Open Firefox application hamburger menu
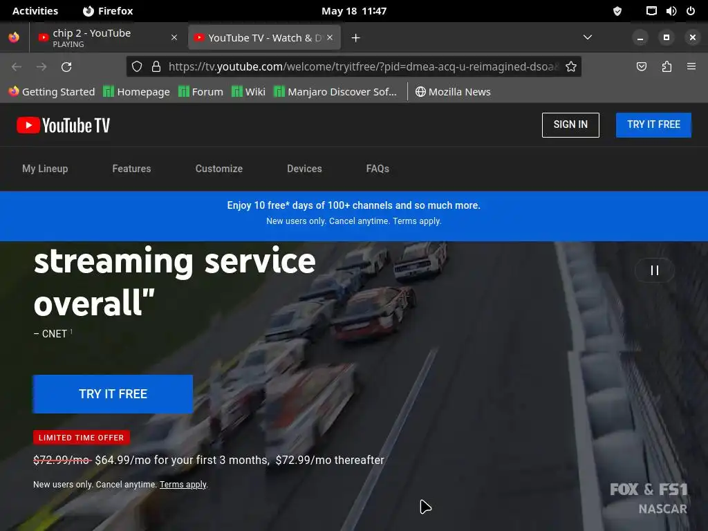This screenshot has height=531, width=708. click(x=691, y=67)
